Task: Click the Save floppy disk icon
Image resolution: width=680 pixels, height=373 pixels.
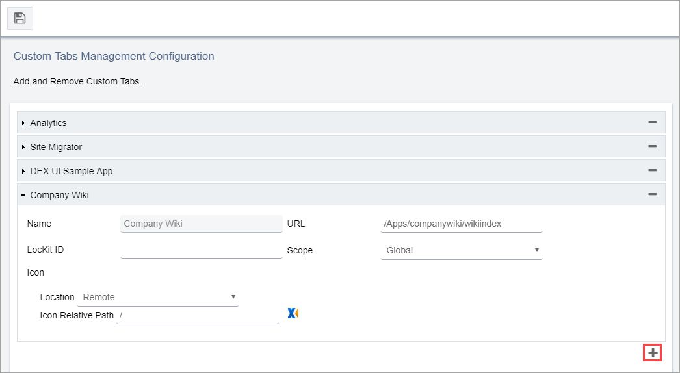Action: (20, 18)
